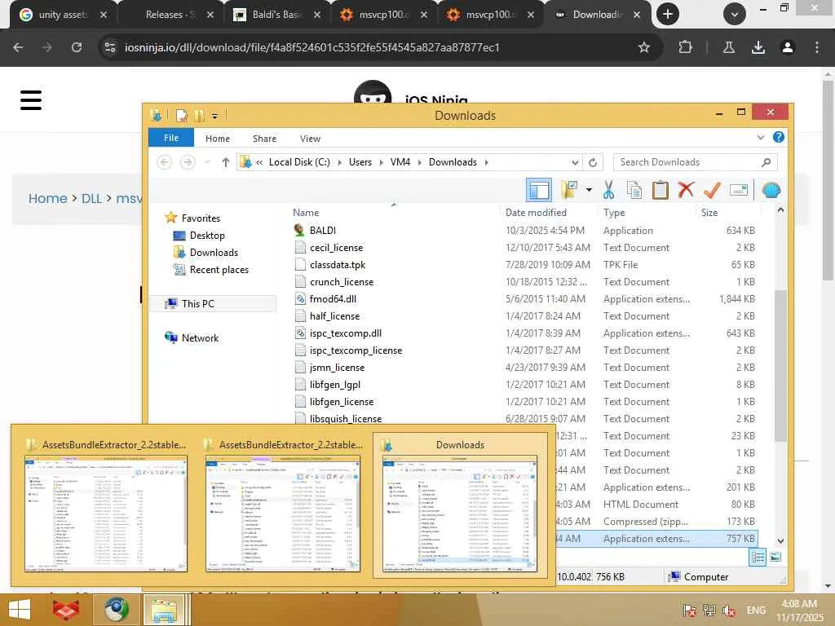Viewport: 835px width, 626px height.
Task: Click the blue shell icon in toolbar
Action: click(771, 190)
